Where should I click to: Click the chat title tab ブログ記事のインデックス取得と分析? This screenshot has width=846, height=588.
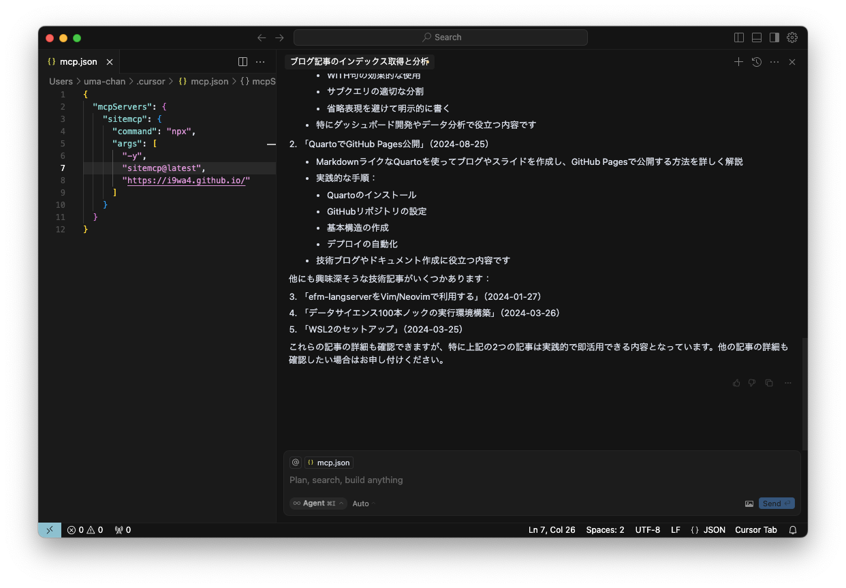360,61
